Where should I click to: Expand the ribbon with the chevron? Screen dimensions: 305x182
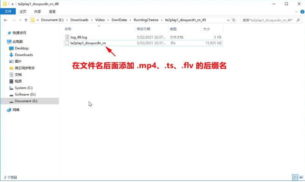coord(296,11)
